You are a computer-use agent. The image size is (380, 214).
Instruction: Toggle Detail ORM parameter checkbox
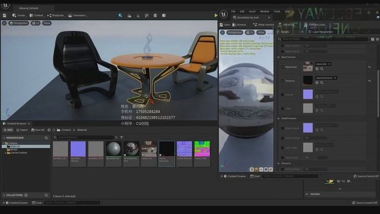coord(283,148)
